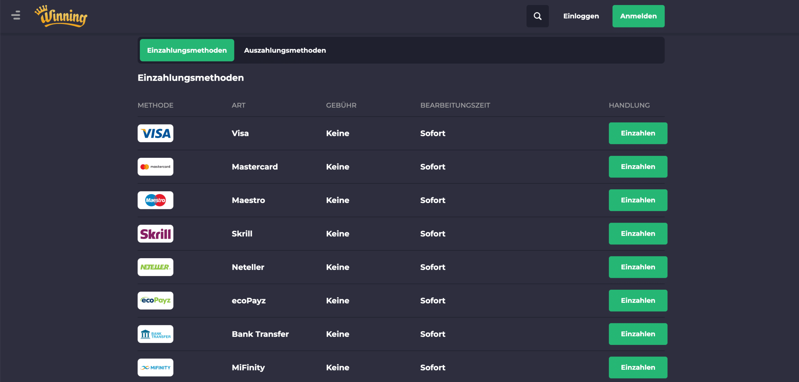This screenshot has width=799, height=382.
Task: Click Einzahlen in the ecoPayz row
Action: (x=638, y=301)
